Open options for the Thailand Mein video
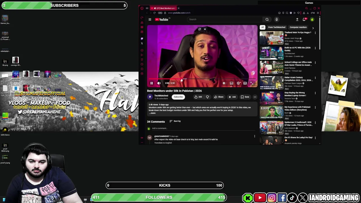This screenshot has height=203, width=361. pos(315,33)
